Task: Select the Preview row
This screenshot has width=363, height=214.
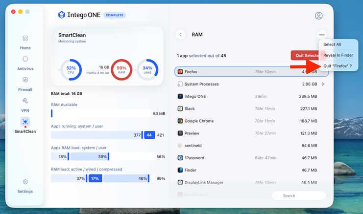Action: pyautogui.click(x=251, y=133)
